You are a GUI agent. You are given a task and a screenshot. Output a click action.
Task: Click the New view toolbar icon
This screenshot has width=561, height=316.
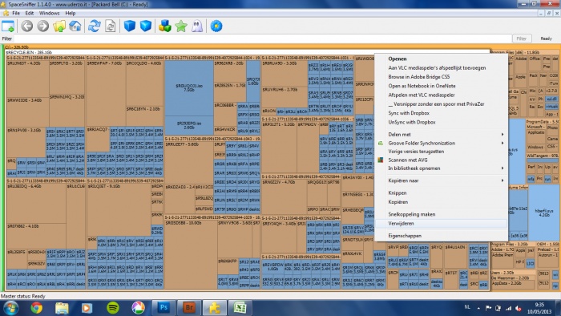(8, 26)
